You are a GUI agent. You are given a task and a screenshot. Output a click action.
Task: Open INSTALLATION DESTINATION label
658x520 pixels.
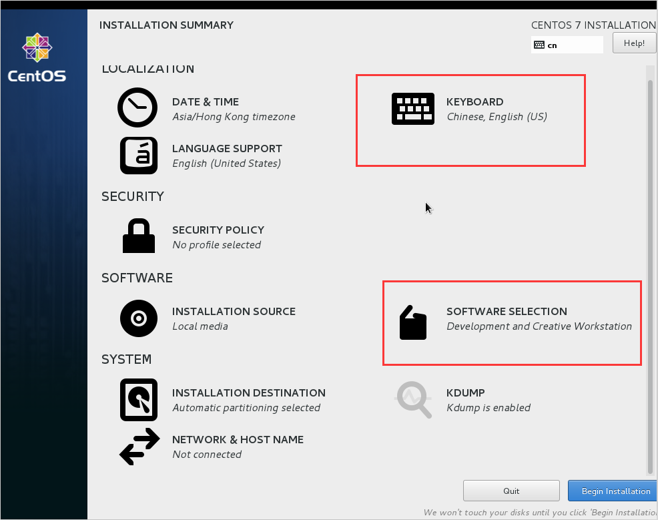[248, 393]
